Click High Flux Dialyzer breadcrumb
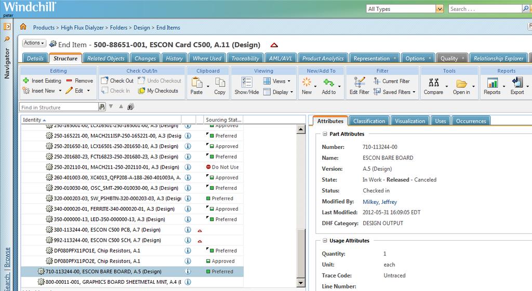The width and height of the screenshot is (532, 291). (x=83, y=27)
